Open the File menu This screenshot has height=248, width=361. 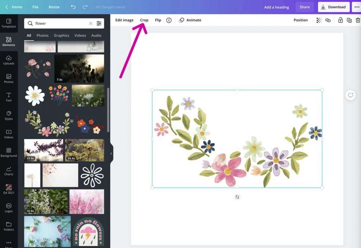35,7
